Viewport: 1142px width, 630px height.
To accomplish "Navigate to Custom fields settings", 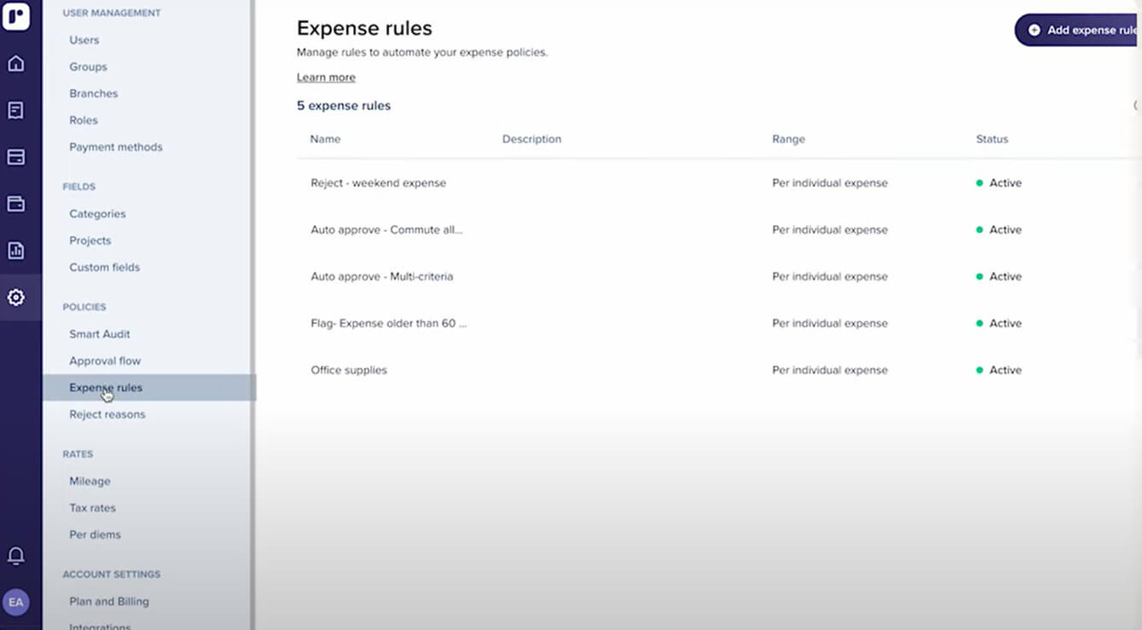I will tap(104, 268).
